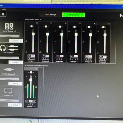The height and width of the screenshot is (123, 123).
Task: Solo the Analogue 2 channel
Action: click(x=47, y=59)
